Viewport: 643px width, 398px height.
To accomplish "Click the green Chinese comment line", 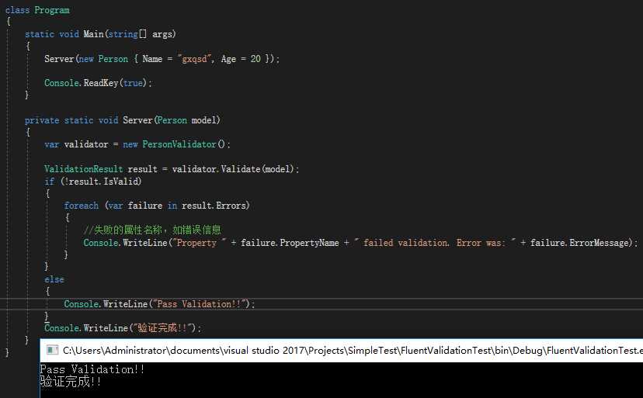I will click(152, 230).
